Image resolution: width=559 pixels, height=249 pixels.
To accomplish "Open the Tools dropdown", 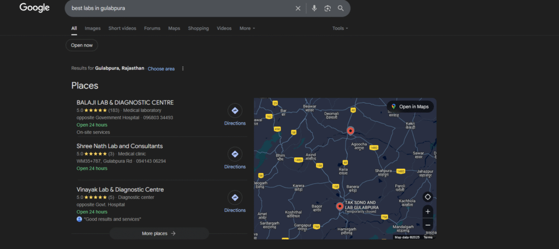I will pos(340,28).
